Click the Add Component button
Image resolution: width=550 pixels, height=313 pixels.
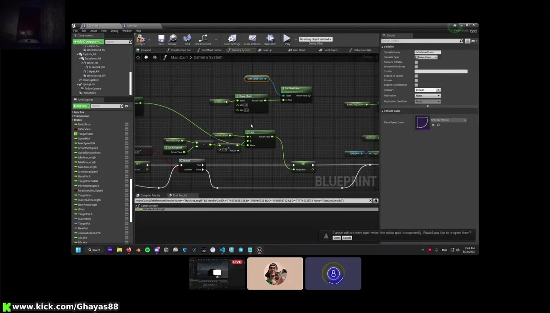[88, 42]
